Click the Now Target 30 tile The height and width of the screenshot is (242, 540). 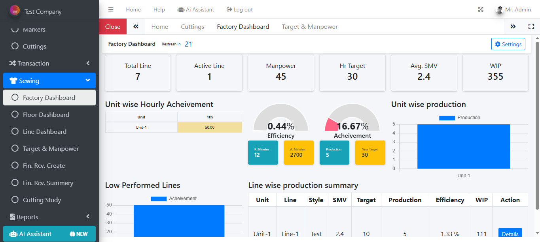coord(370,152)
